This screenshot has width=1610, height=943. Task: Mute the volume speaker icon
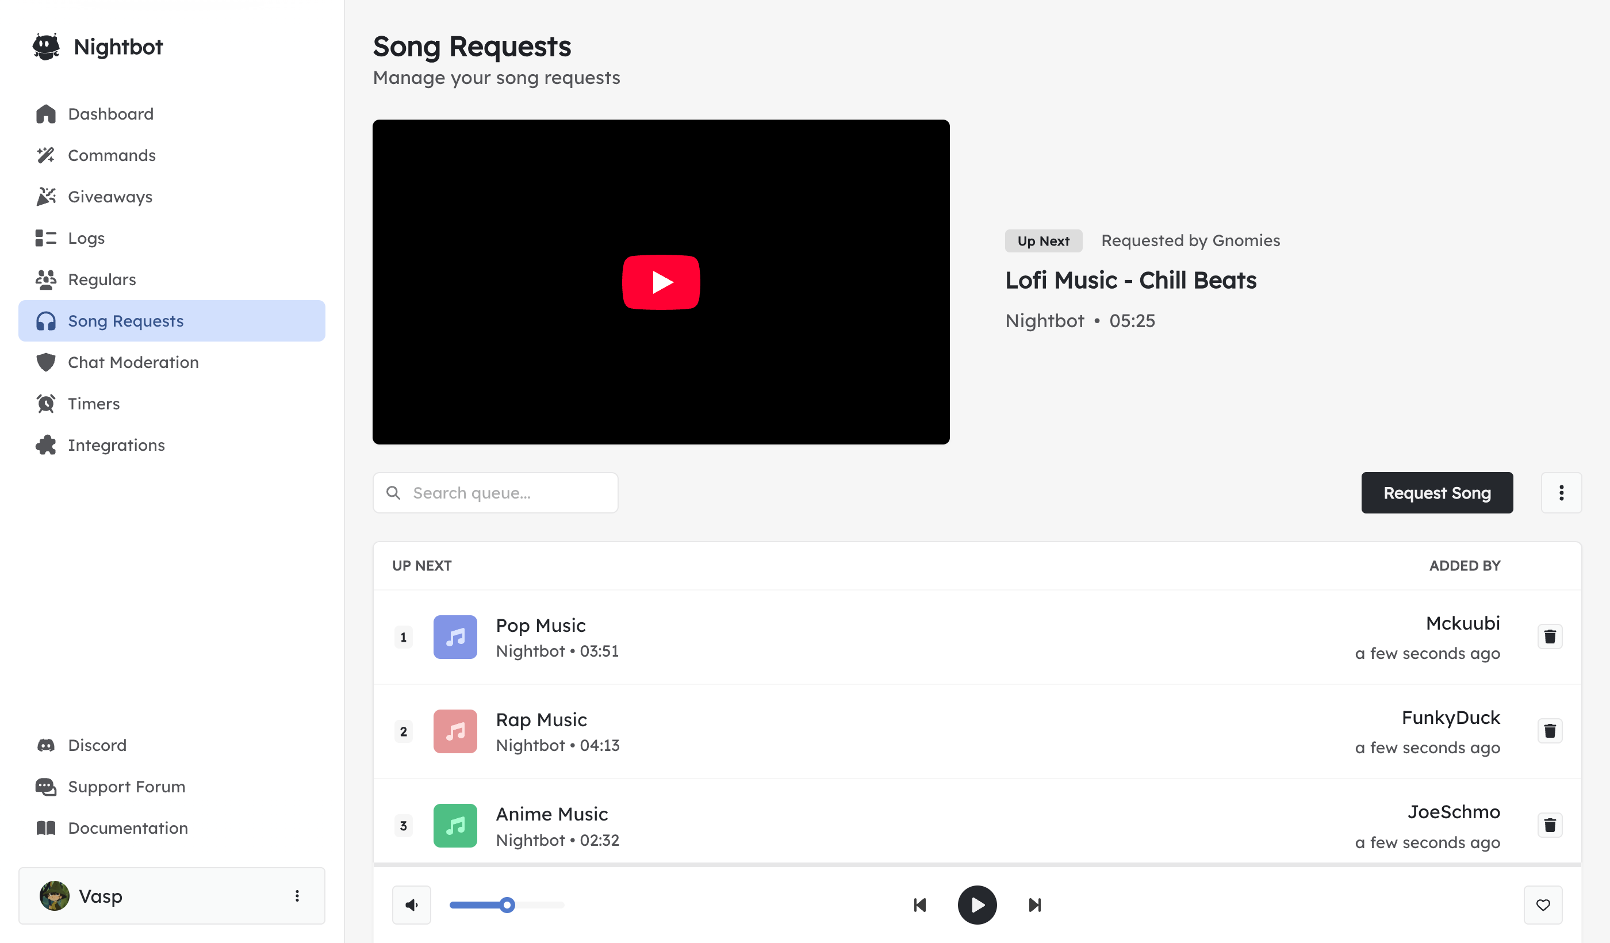coord(412,904)
